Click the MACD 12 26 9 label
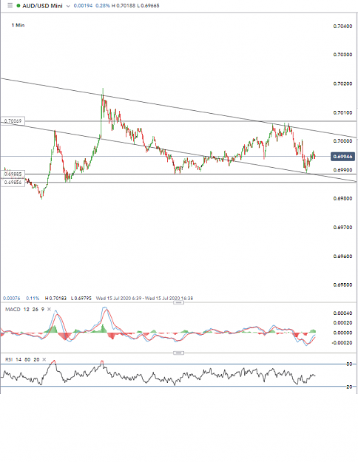 [x=24, y=309]
